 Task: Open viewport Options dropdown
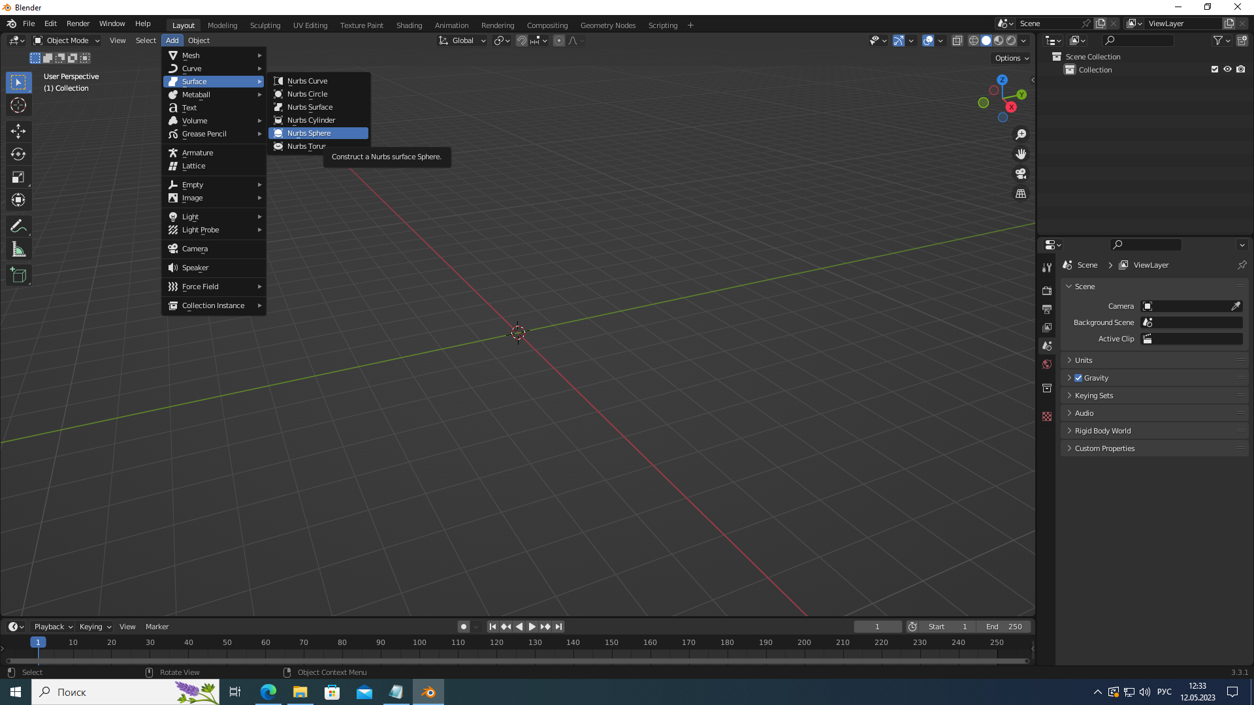pyautogui.click(x=1012, y=58)
